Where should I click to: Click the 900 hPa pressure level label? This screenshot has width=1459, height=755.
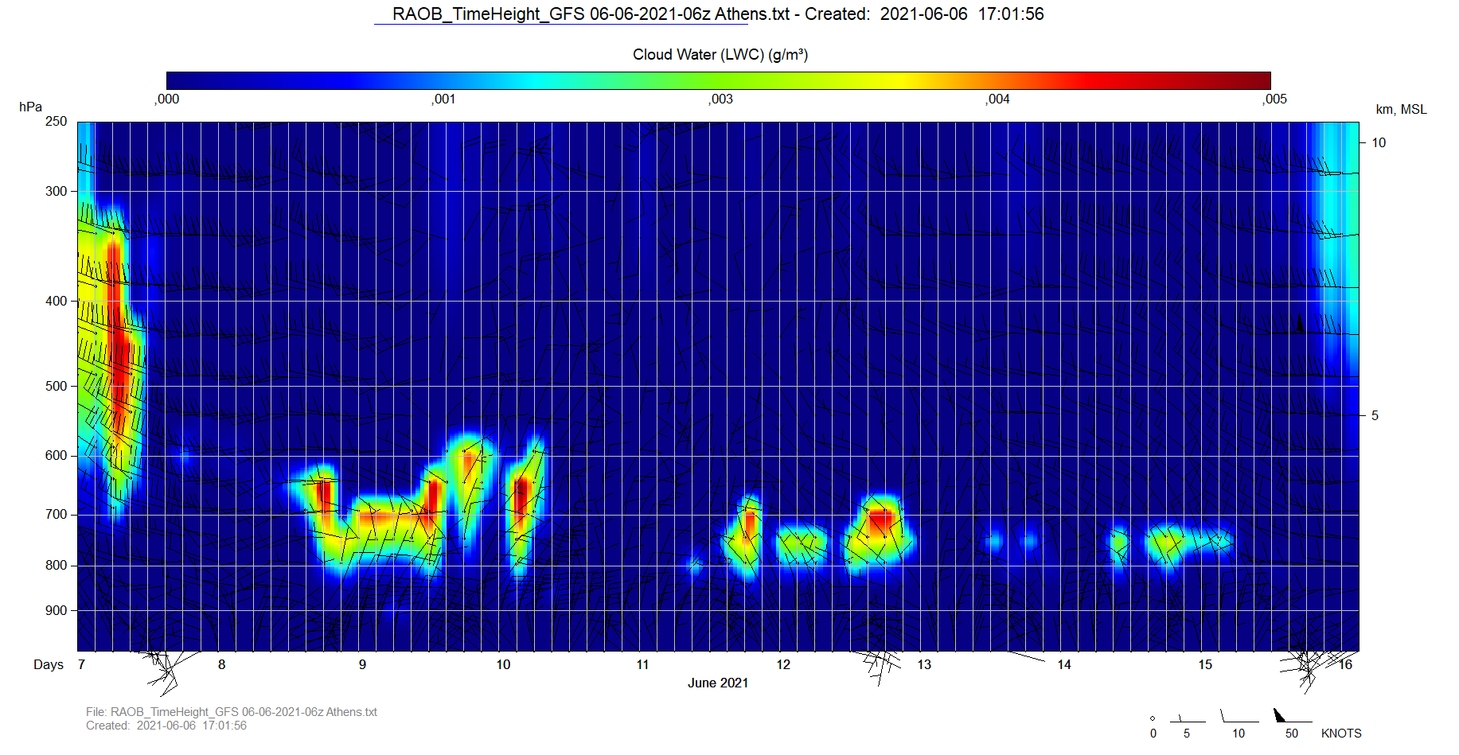click(57, 611)
